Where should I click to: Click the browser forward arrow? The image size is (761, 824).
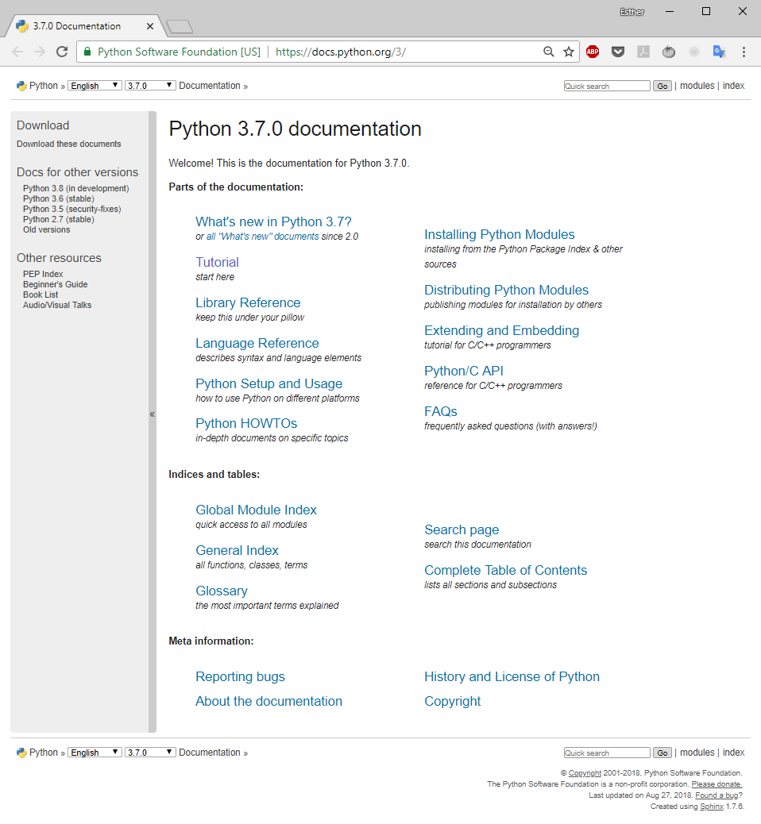[x=40, y=52]
